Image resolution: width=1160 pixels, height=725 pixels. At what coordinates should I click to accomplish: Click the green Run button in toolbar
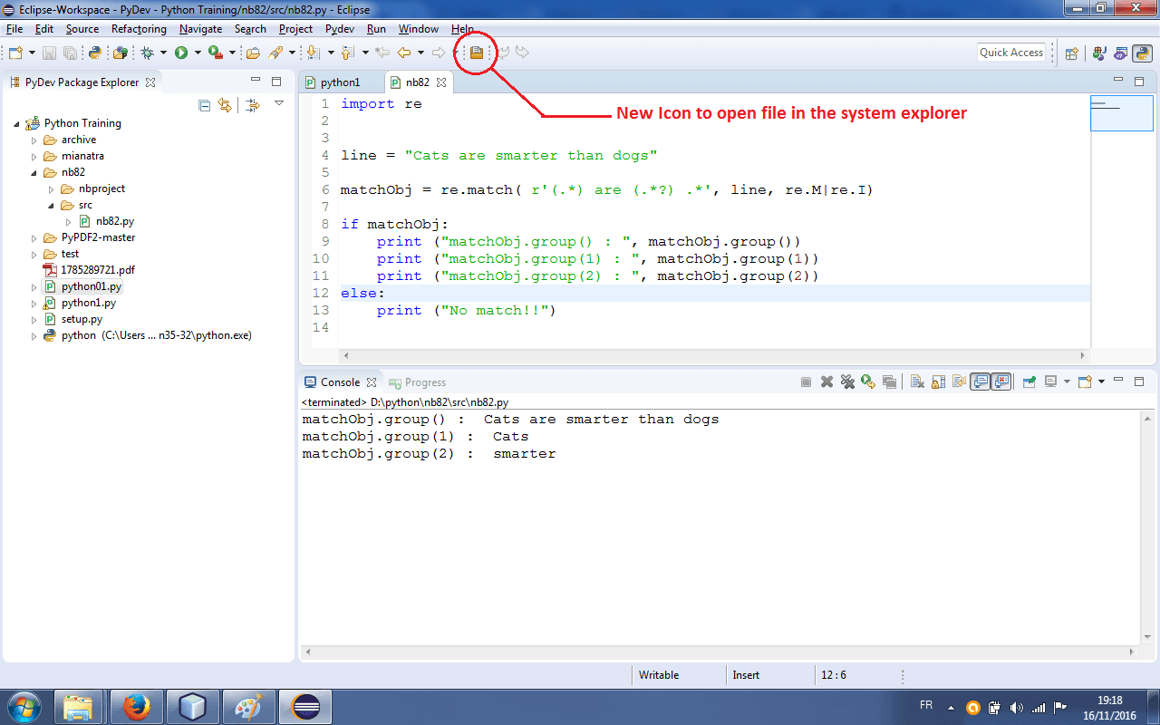click(181, 53)
